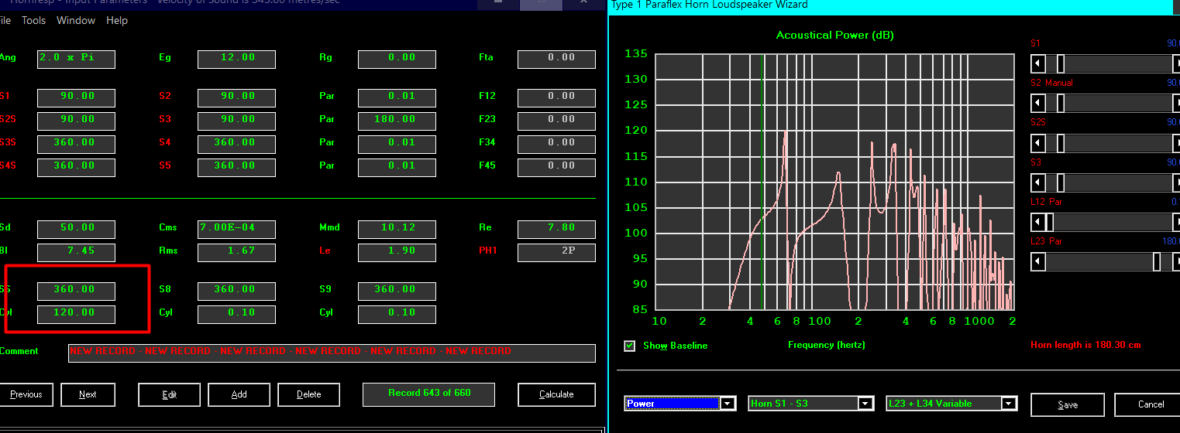The image size is (1180, 433).
Task: Open the Horn S1 - S3 dropdown
Action: click(865, 404)
